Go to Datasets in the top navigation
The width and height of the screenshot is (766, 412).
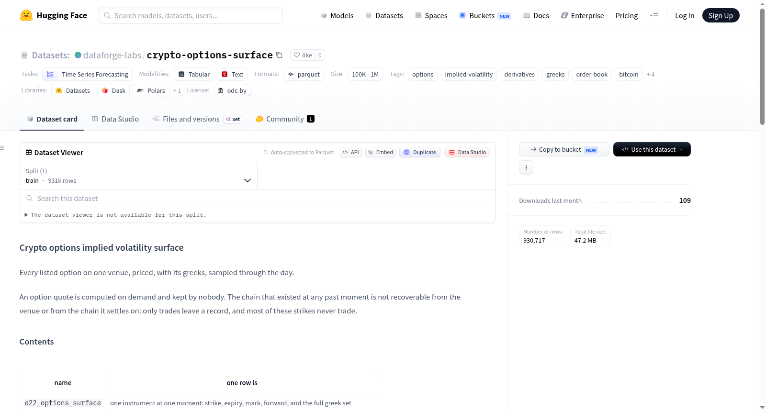(384, 15)
